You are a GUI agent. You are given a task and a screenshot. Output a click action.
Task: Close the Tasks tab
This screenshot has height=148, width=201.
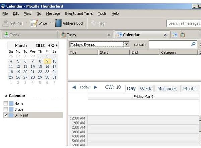[109, 35]
